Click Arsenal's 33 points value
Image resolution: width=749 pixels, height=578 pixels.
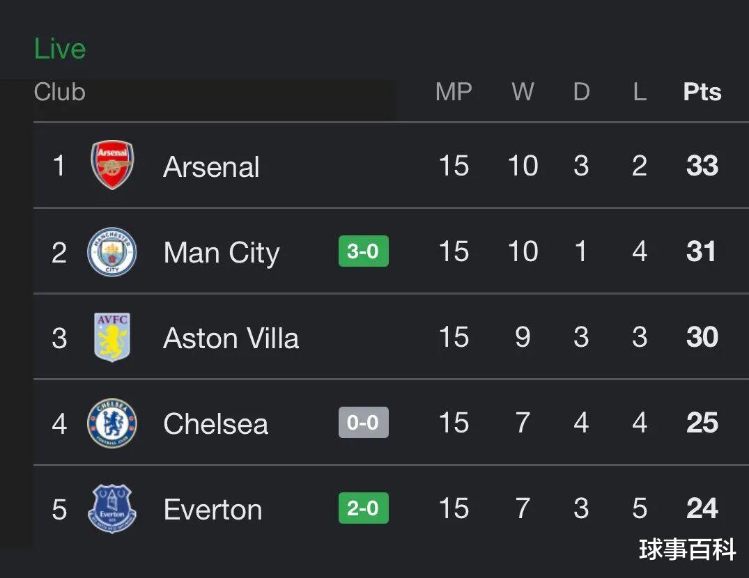[x=702, y=166]
